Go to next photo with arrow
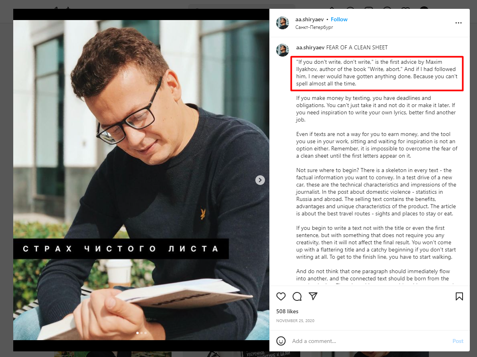This screenshot has width=477, height=357. (260, 180)
